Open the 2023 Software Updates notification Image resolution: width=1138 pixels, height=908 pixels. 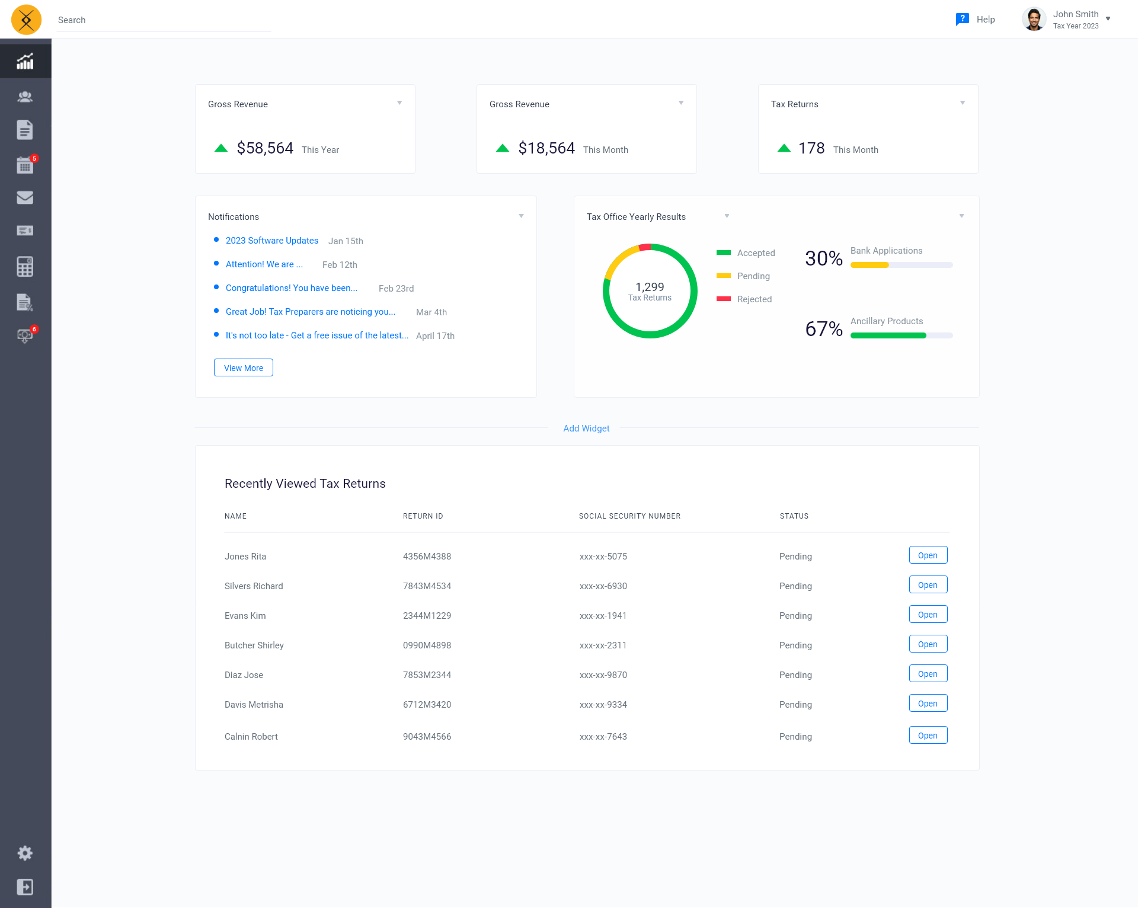pos(271,241)
